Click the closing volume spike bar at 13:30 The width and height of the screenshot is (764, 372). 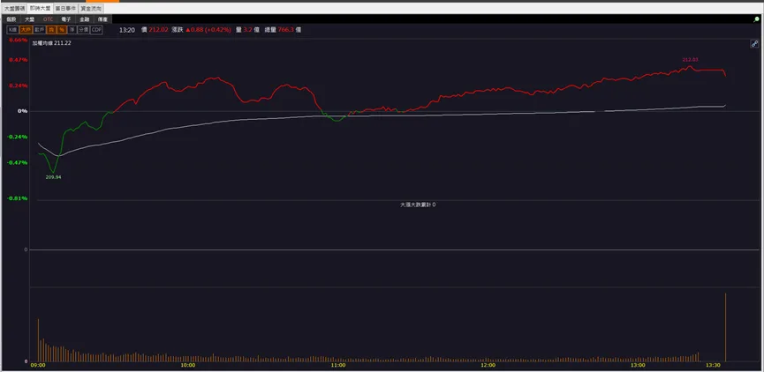point(725,327)
